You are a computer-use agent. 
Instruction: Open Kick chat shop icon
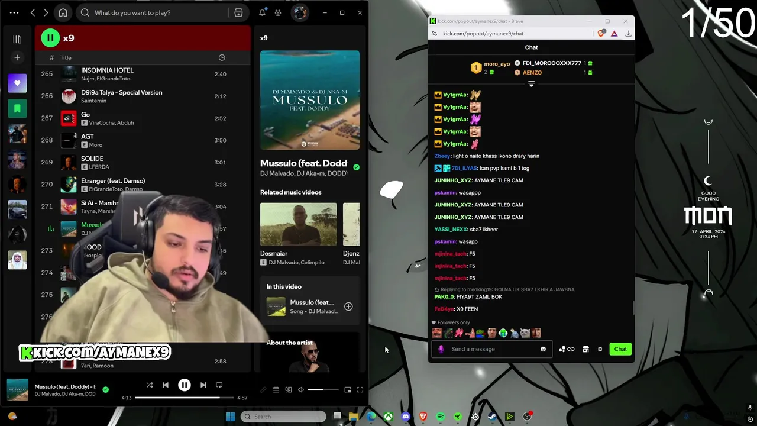[585, 349]
